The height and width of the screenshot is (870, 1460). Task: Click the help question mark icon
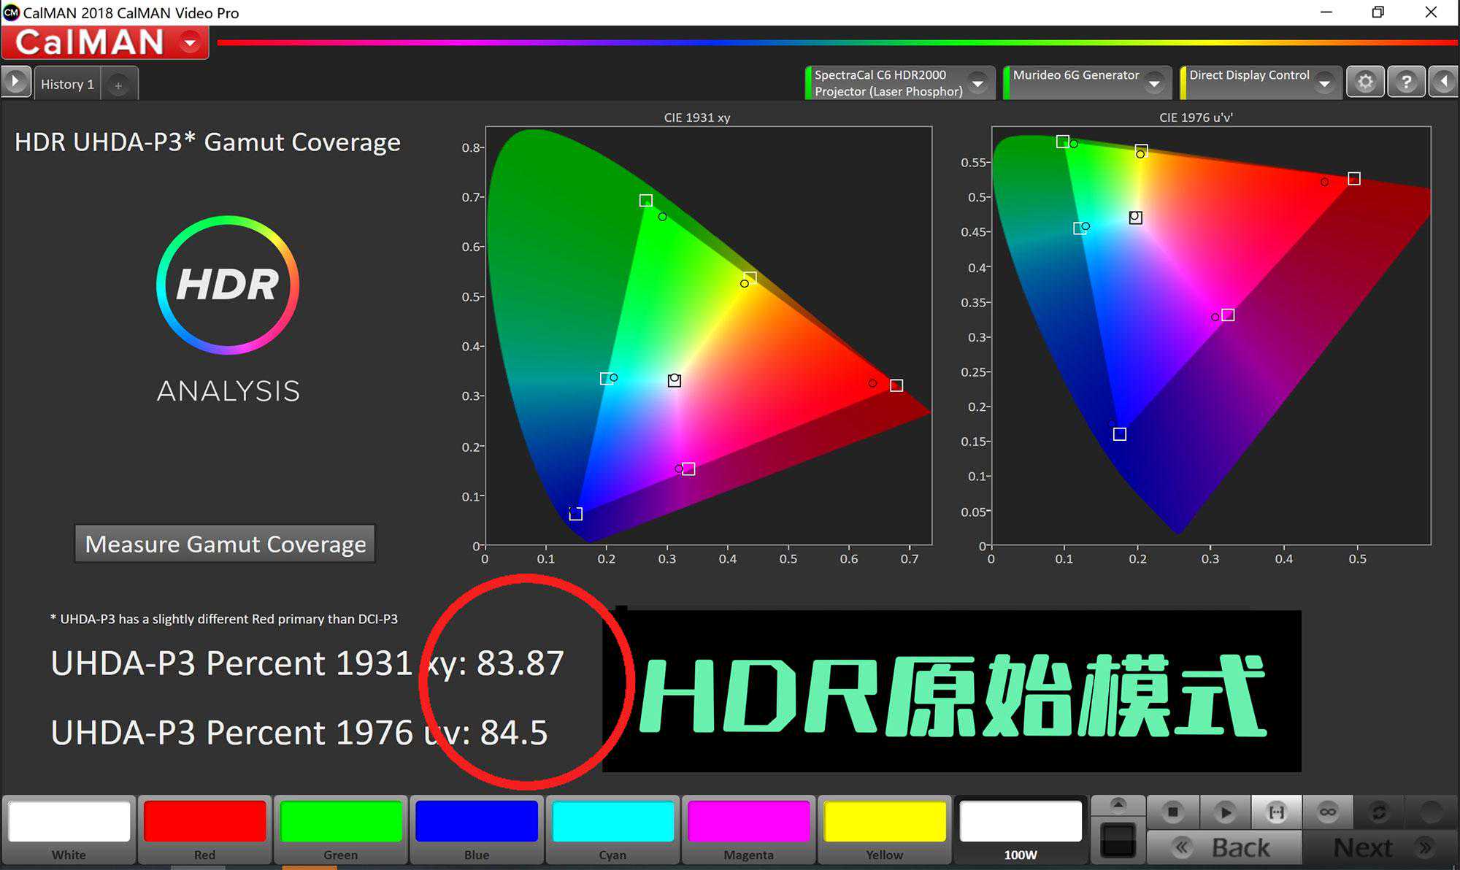(x=1406, y=82)
